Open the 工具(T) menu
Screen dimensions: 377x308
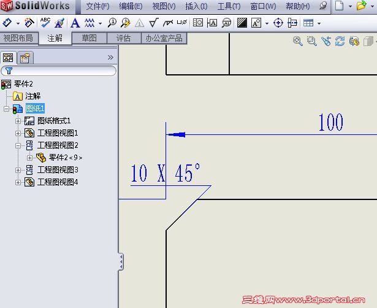pos(229,6)
